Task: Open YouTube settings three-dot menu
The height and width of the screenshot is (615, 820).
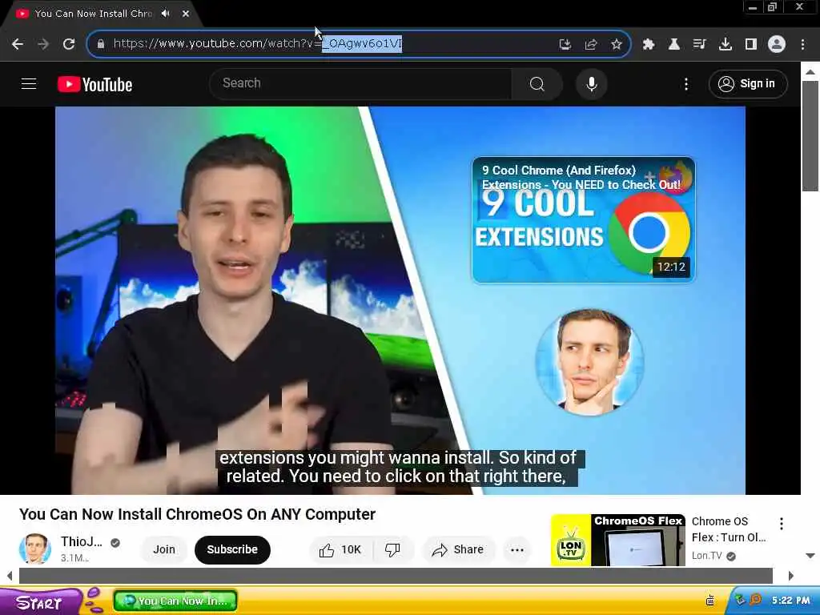Action: (x=686, y=83)
